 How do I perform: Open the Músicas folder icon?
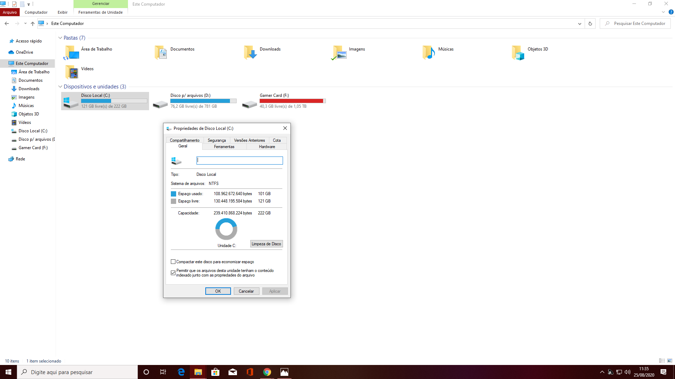[429, 53]
